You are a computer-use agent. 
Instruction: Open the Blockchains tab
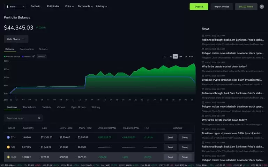coord(30,107)
